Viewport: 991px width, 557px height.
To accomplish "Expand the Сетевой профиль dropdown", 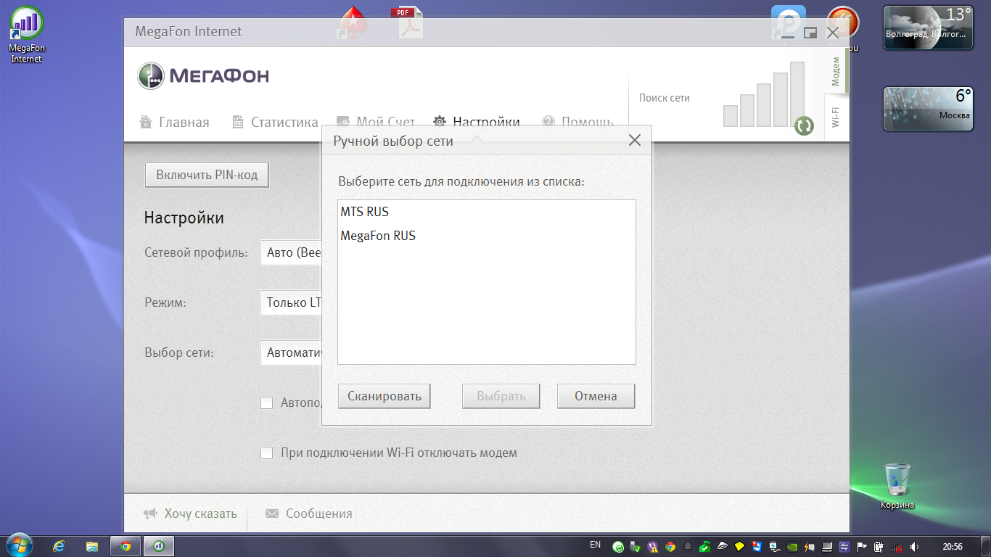I will 291,252.
